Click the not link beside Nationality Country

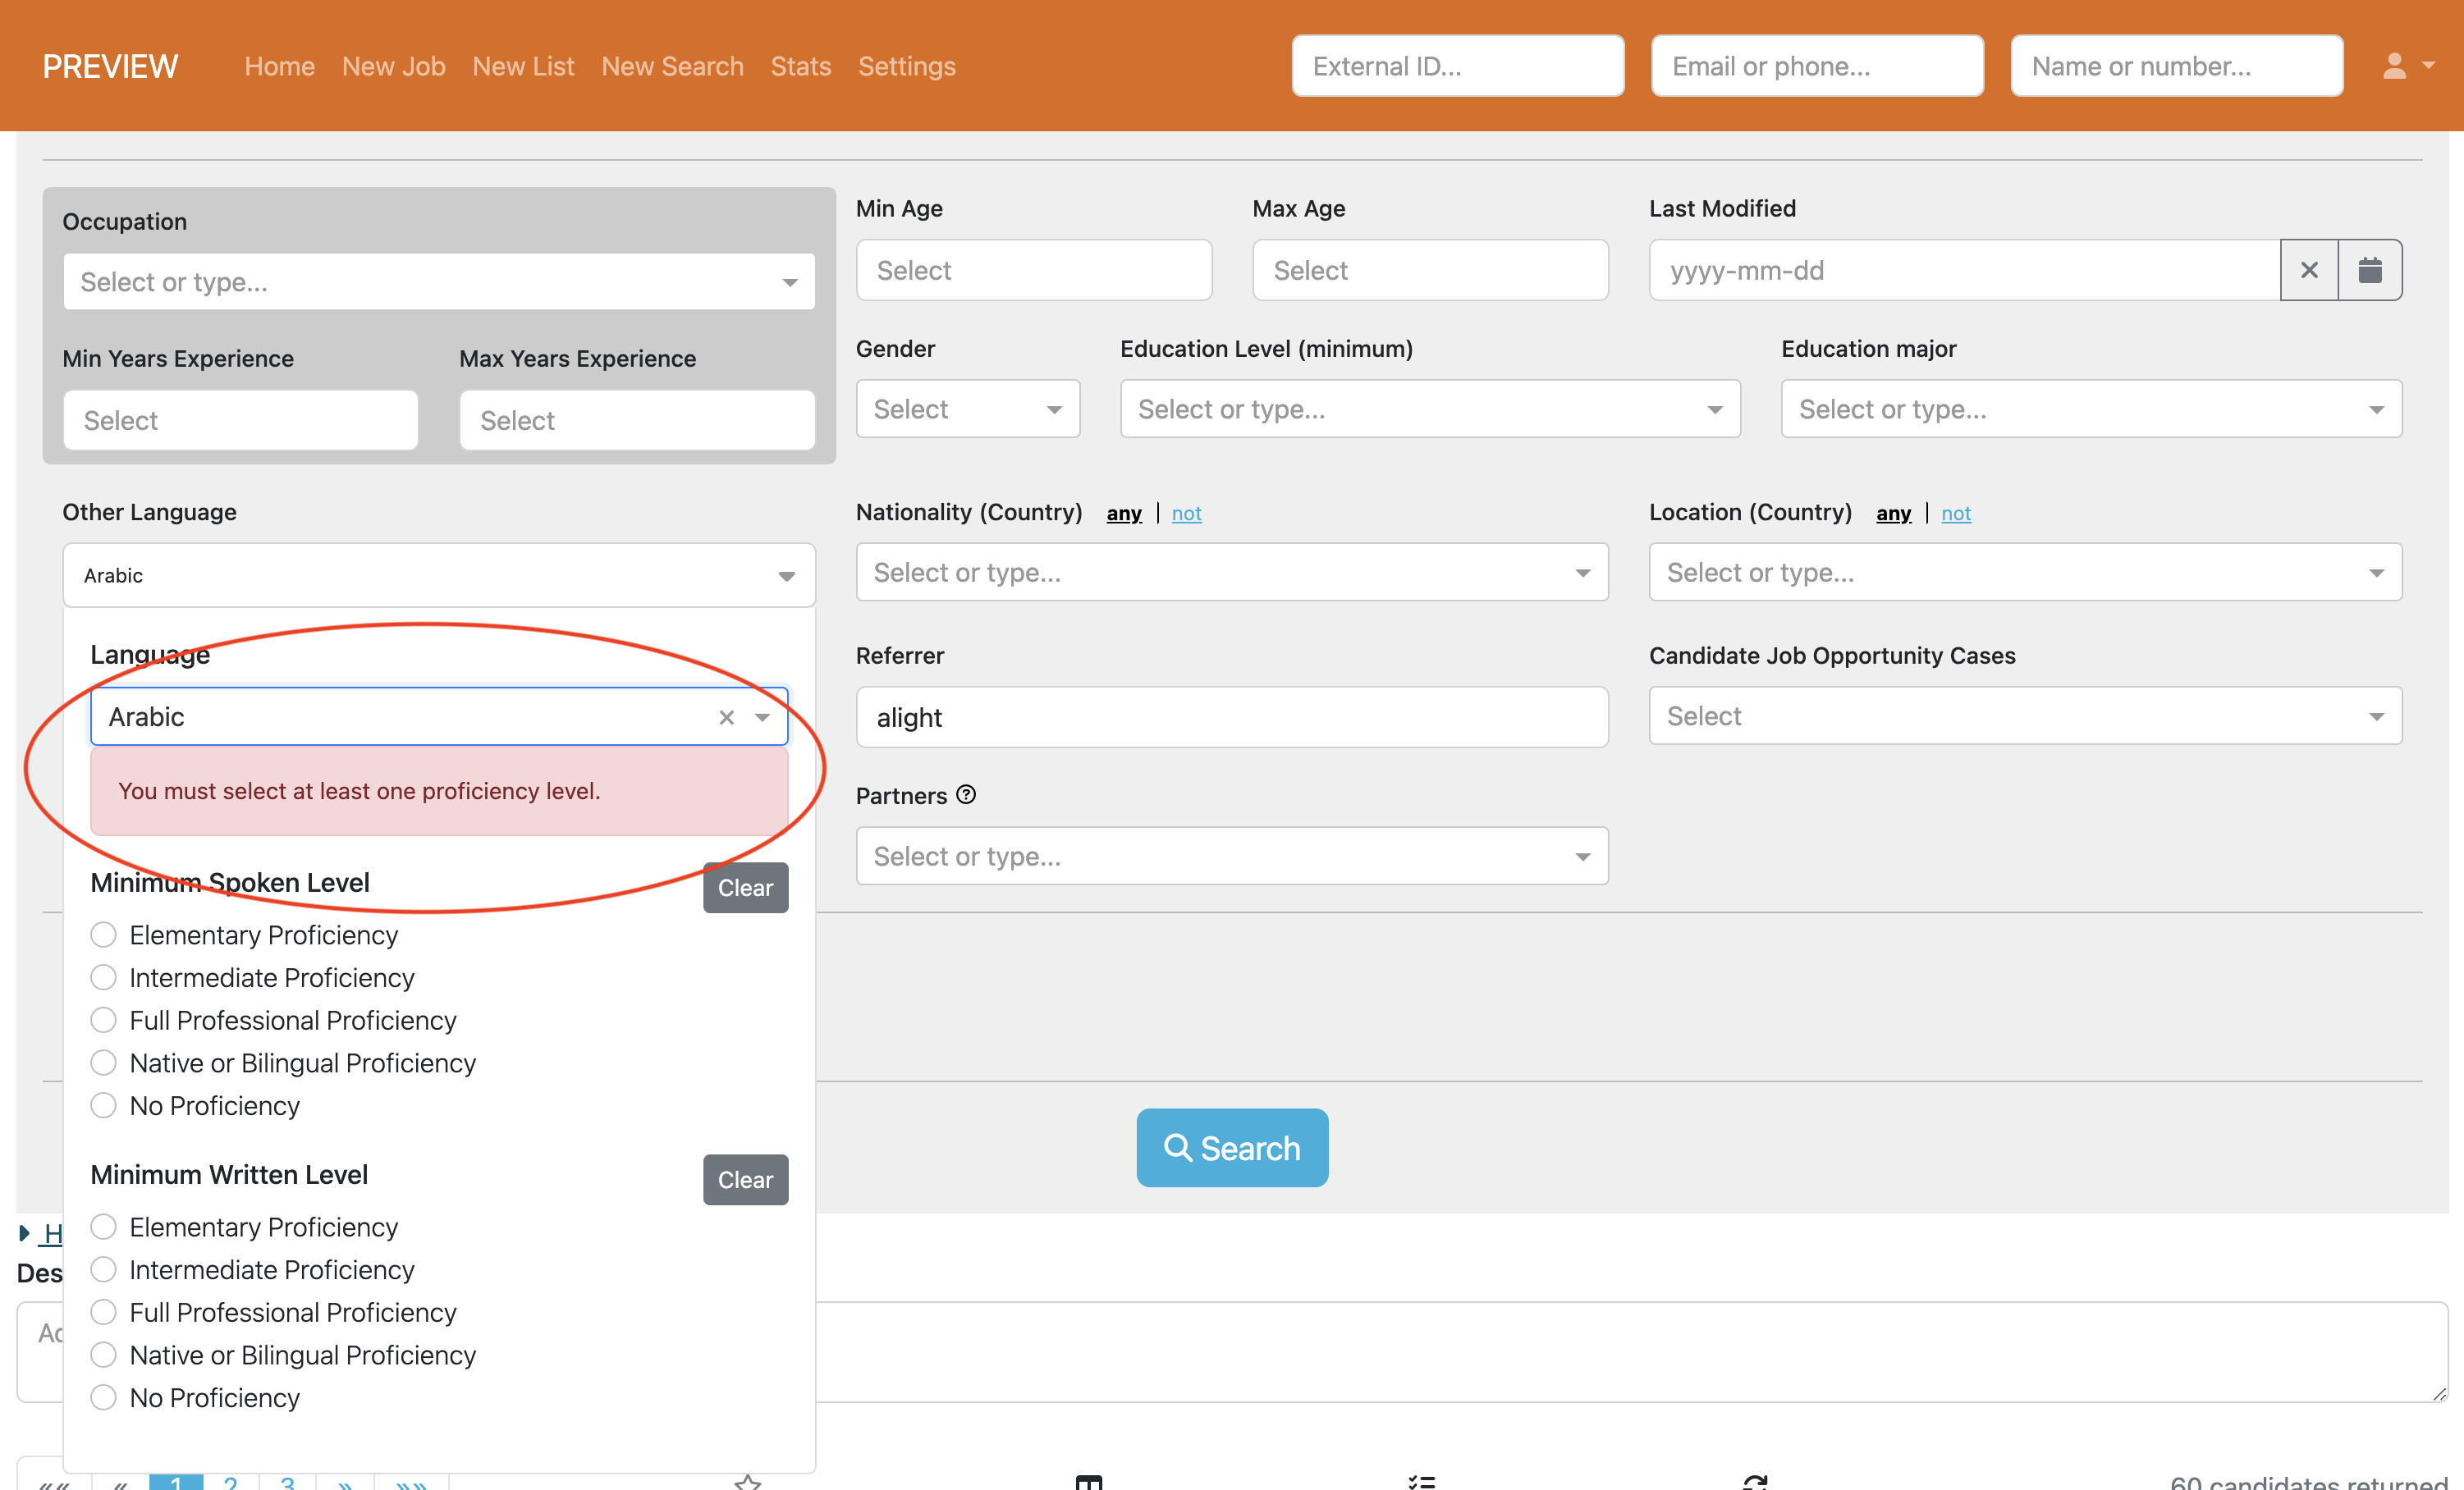coord(1186,513)
